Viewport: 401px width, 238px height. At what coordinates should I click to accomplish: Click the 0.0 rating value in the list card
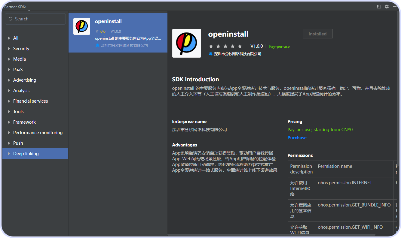pyautogui.click(x=103, y=31)
